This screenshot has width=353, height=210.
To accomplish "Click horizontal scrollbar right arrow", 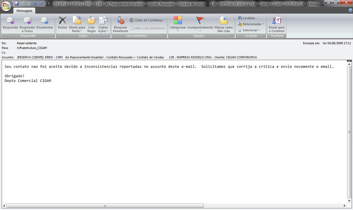I will coord(344,206).
